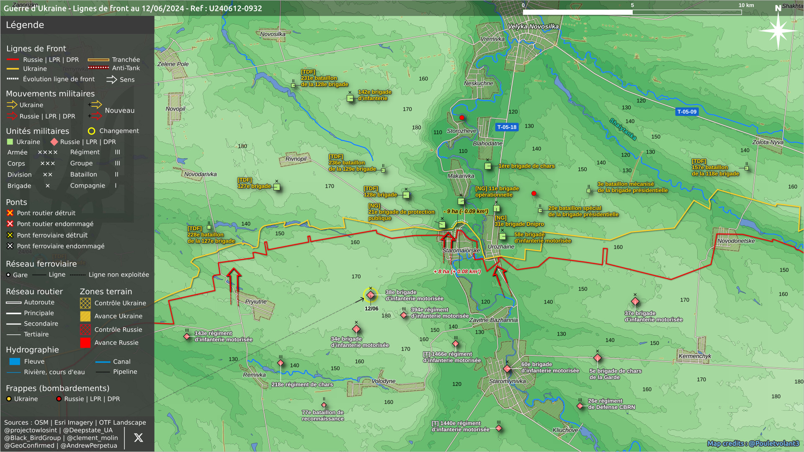Click the 5e brigade de chars diamond marker
804x452 pixels.
[x=598, y=358]
